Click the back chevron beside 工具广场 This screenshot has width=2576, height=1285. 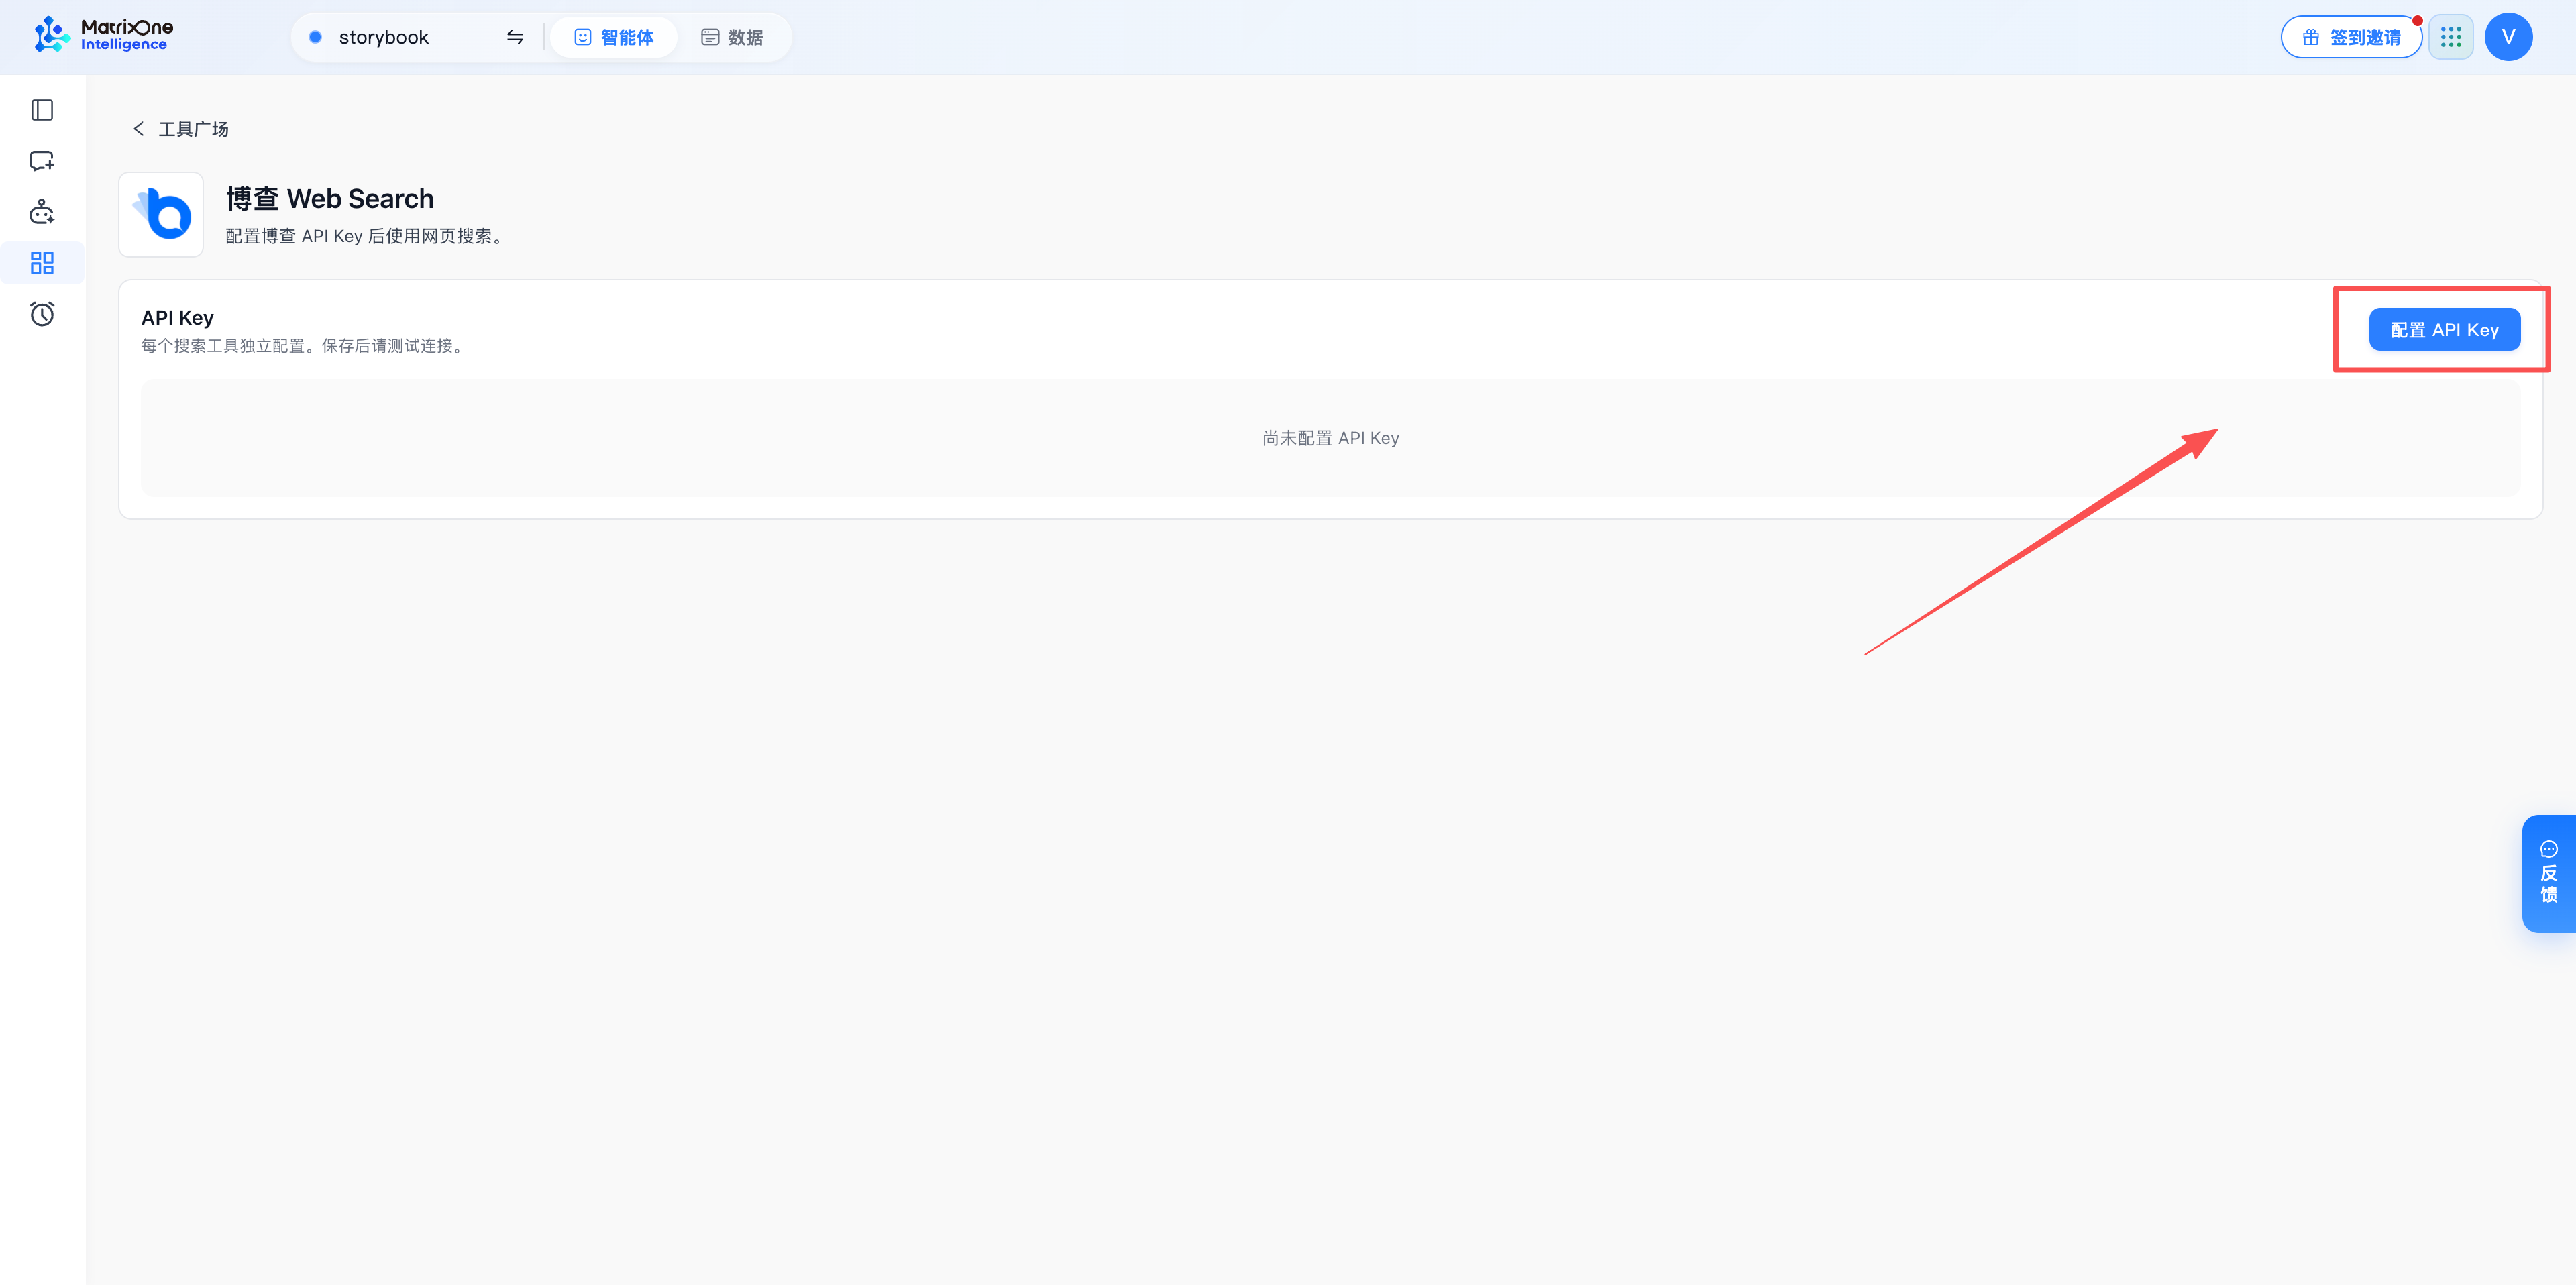(x=139, y=129)
